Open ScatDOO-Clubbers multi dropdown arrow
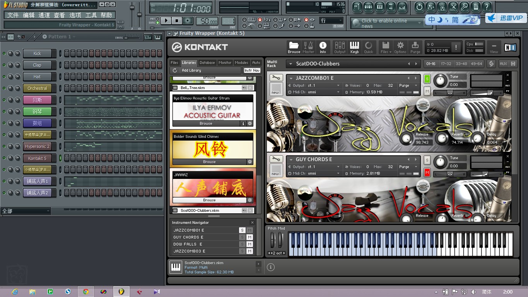The height and width of the screenshot is (297, 528). 290,64
